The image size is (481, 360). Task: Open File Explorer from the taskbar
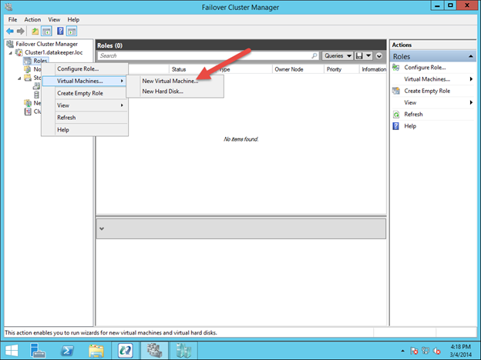[96, 350]
